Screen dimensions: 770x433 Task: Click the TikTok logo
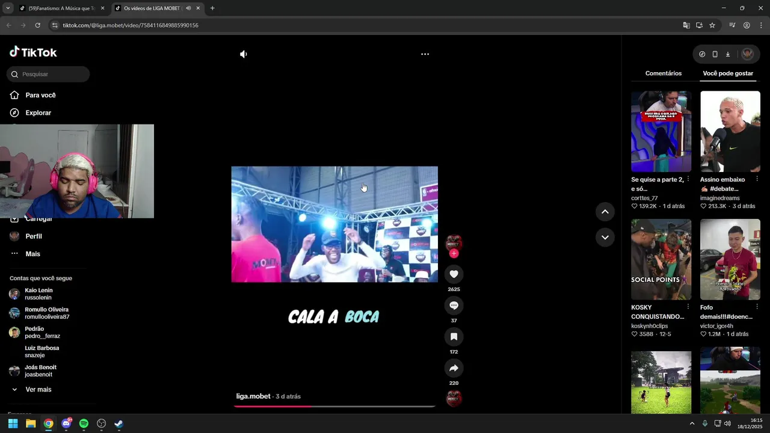tap(33, 52)
